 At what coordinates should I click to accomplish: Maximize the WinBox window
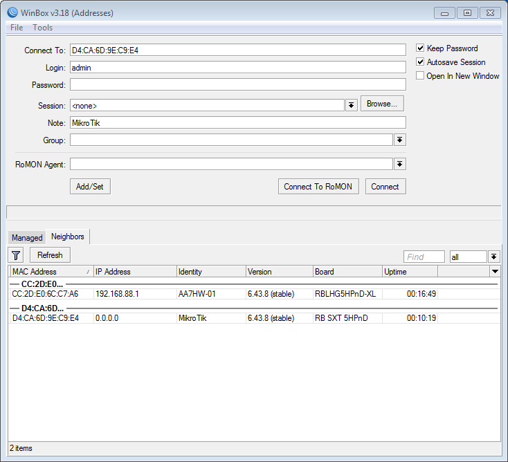tap(467, 13)
